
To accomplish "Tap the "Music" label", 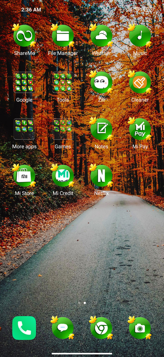I will coord(140,53).
